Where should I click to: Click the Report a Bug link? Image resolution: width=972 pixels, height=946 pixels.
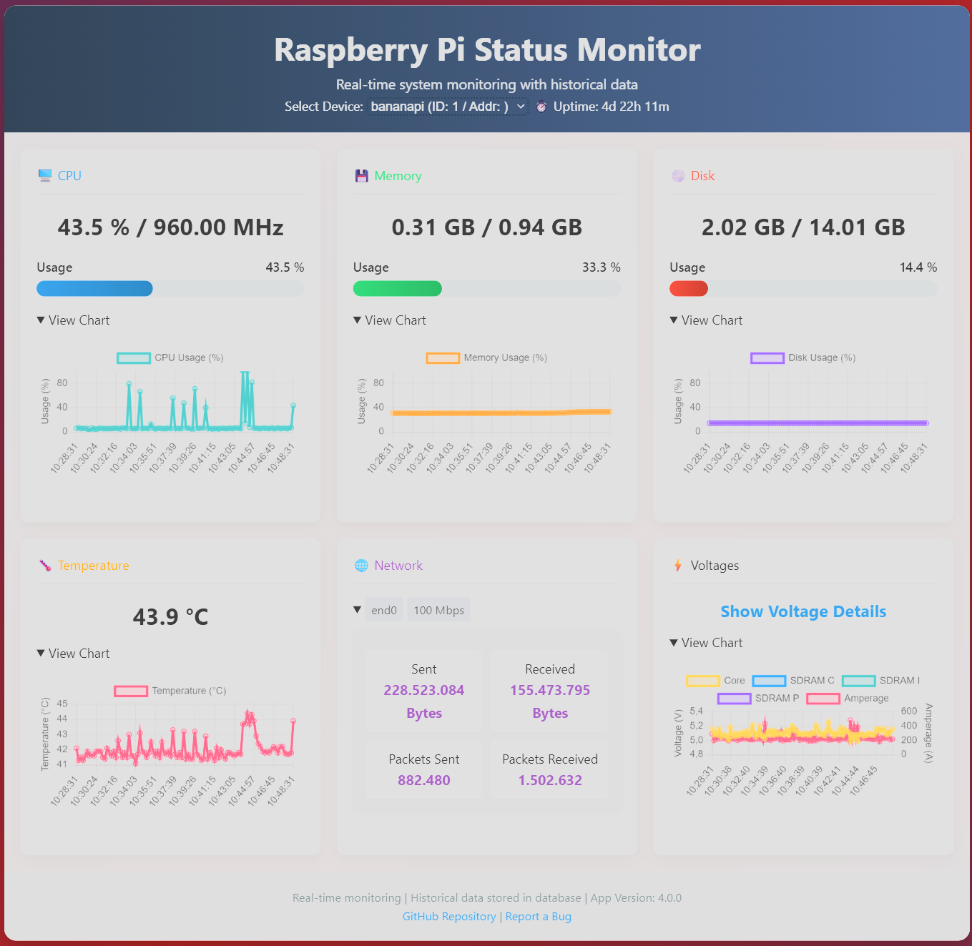coord(538,916)
